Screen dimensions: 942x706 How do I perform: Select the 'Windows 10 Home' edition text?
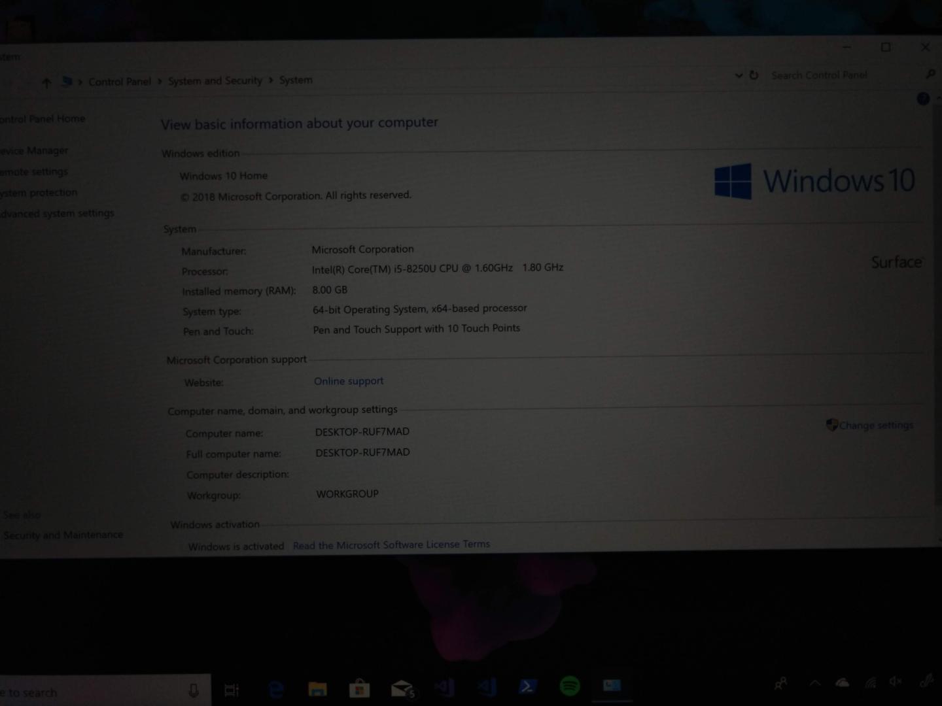(x=224, y=176)
